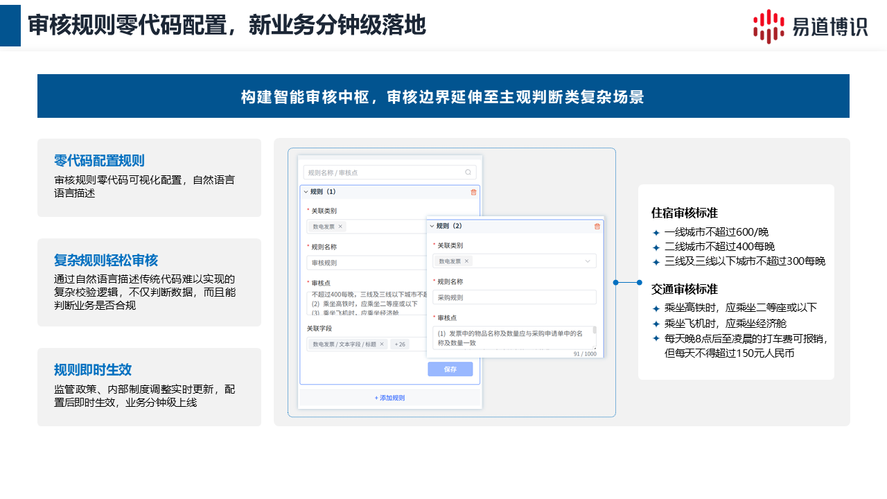Collapse the 规则（1） section chevron
The width and height of the screenshot is (887, 499).
[306, 192]
